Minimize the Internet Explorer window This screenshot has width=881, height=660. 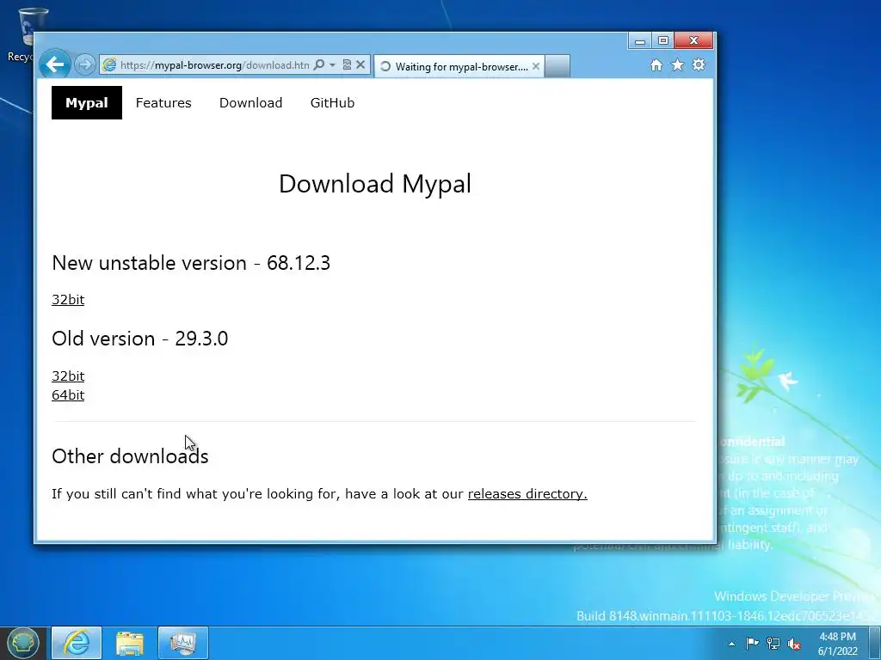tap(639, 41)
